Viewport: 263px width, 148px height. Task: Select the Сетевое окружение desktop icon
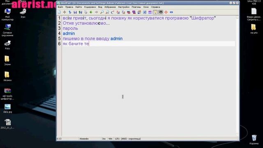click(7, 30)
